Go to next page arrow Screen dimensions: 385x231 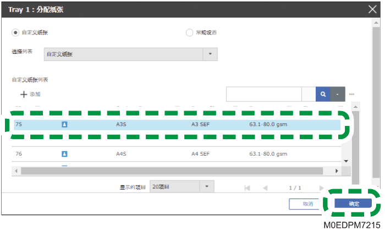[x=321, y=188]
